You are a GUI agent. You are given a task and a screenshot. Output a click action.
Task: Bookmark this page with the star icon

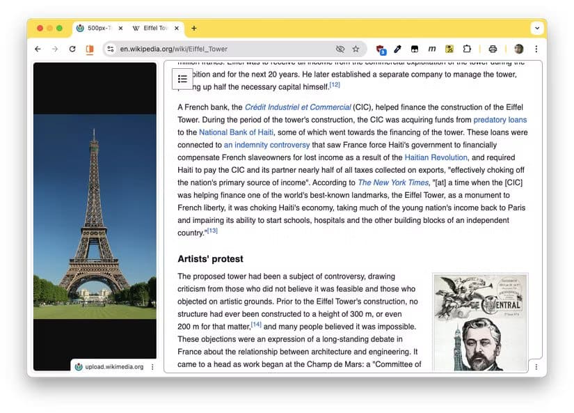[356, 49]
